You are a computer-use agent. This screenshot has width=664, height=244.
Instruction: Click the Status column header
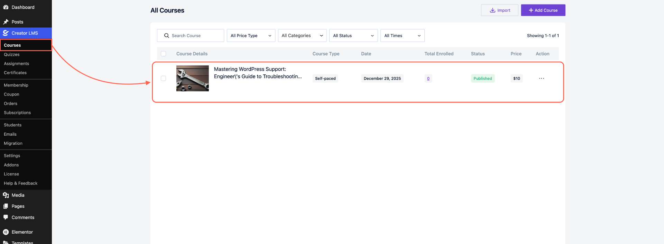478,54
